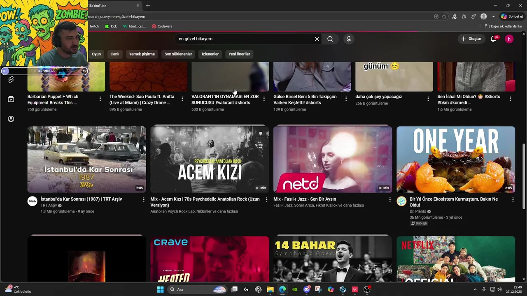Start voice search with the microphone

pyautogui.click(x=349, y=39)
